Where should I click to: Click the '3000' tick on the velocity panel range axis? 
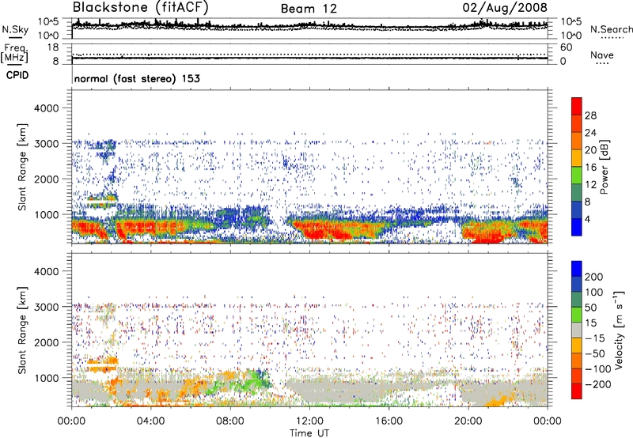[x=47, y=307]
